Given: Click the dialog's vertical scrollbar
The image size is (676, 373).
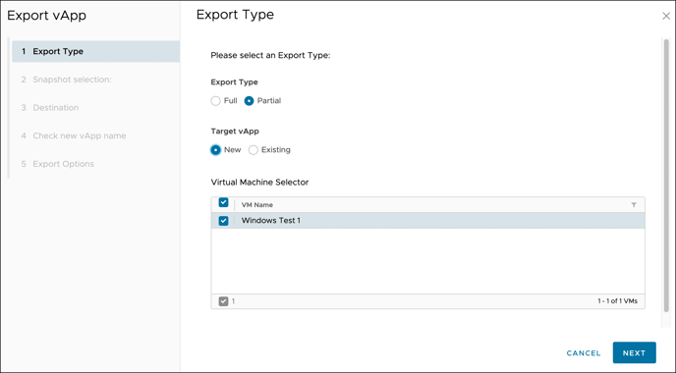Looking at the screenshot, I should [x=666, y=176].
